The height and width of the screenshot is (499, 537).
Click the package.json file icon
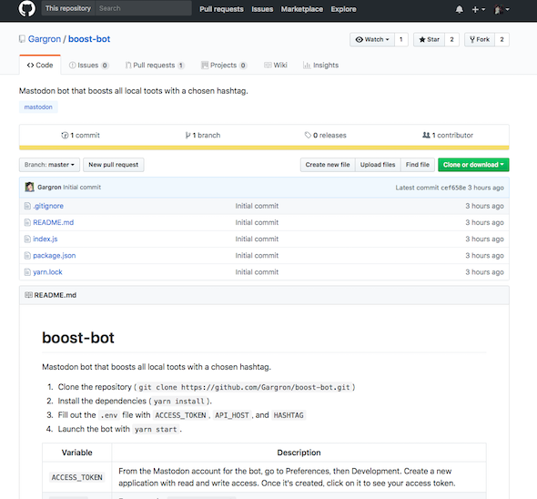(27, 256)
